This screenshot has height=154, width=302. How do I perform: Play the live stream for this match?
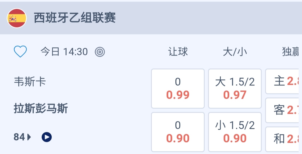point(47,137)
